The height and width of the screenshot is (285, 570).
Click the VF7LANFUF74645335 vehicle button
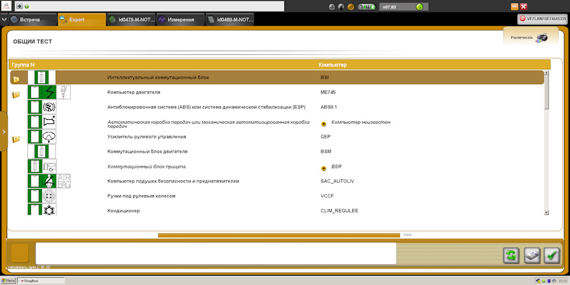click(542, 19)
